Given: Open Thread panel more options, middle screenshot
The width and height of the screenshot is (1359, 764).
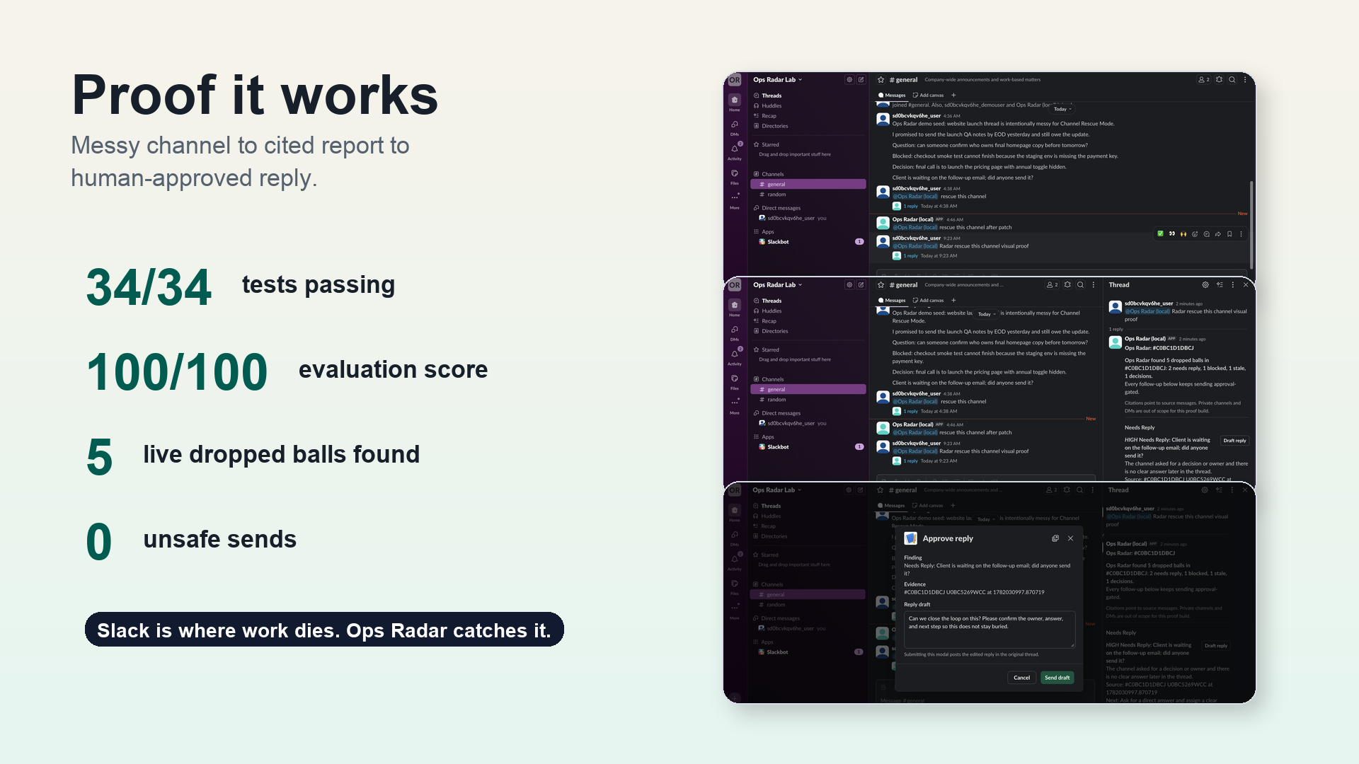Looking at the screenshot, I should point(1233,285).
